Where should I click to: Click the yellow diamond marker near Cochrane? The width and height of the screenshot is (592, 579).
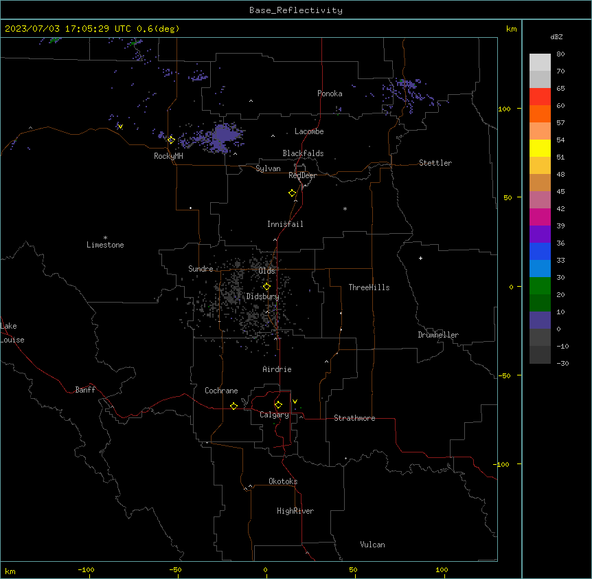coord(234,406)
